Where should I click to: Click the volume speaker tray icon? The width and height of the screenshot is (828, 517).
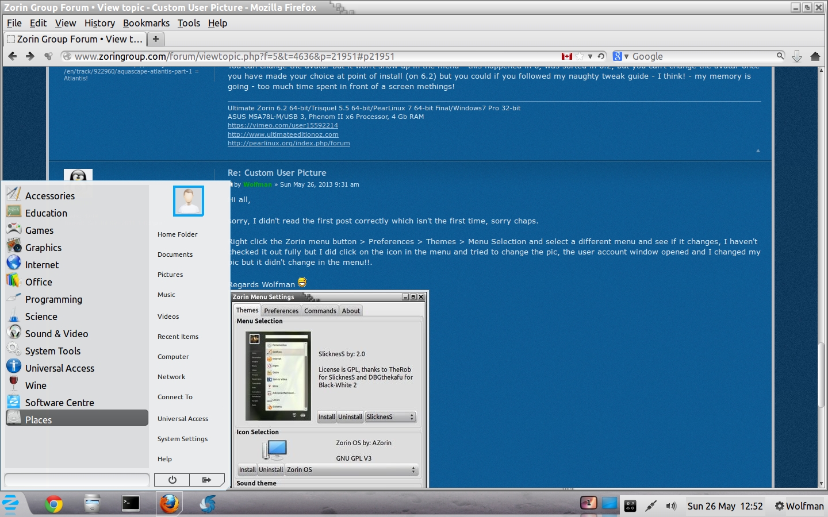(x=671, y=506)
